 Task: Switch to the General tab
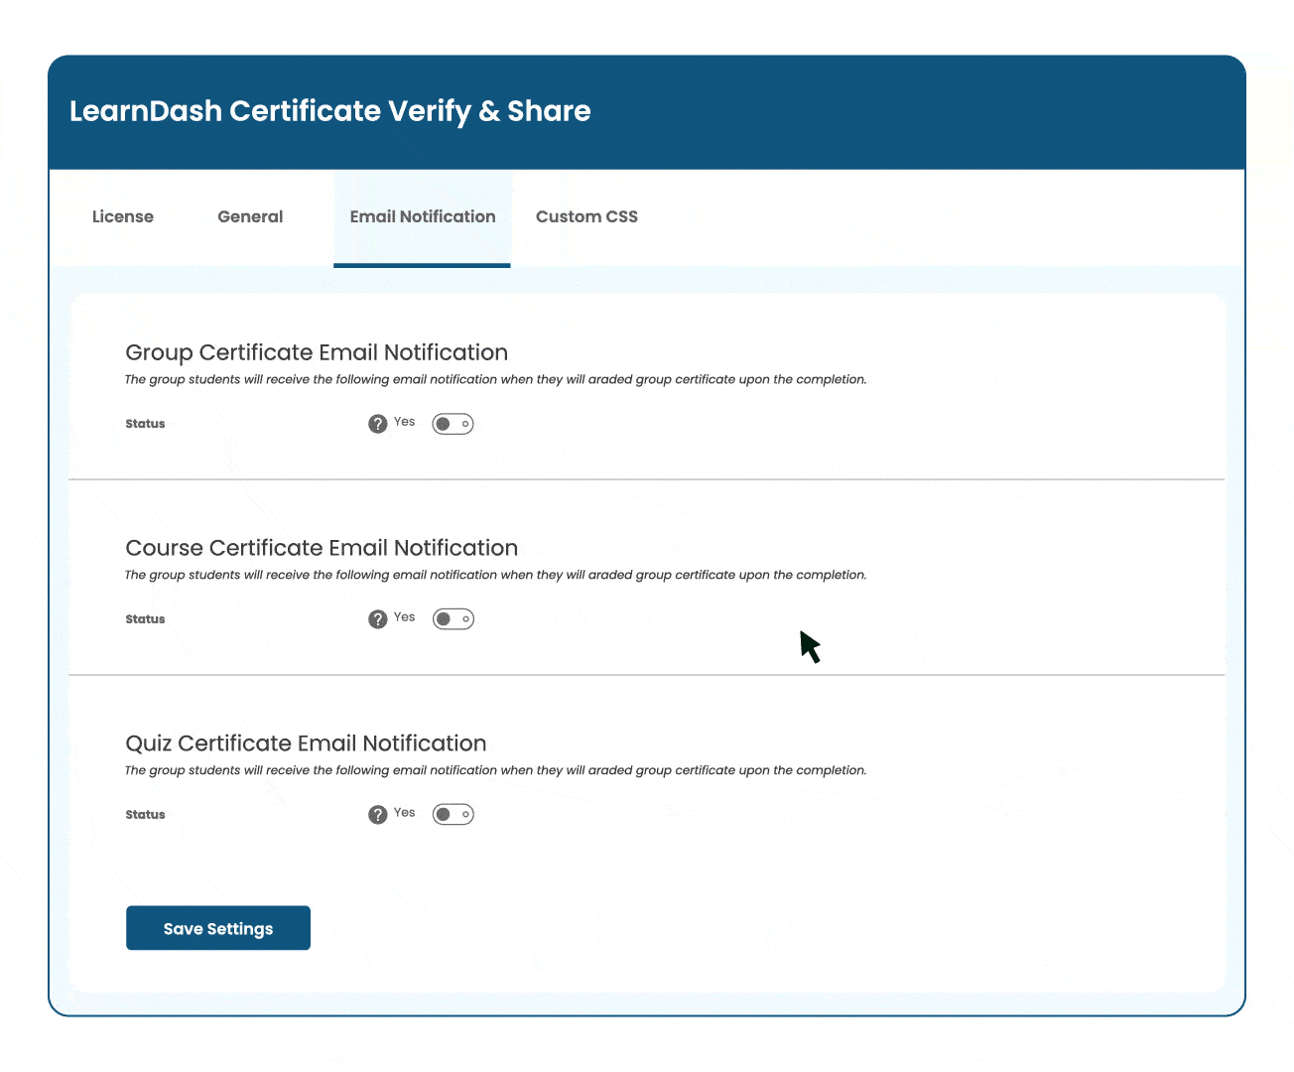pos(250,217)
